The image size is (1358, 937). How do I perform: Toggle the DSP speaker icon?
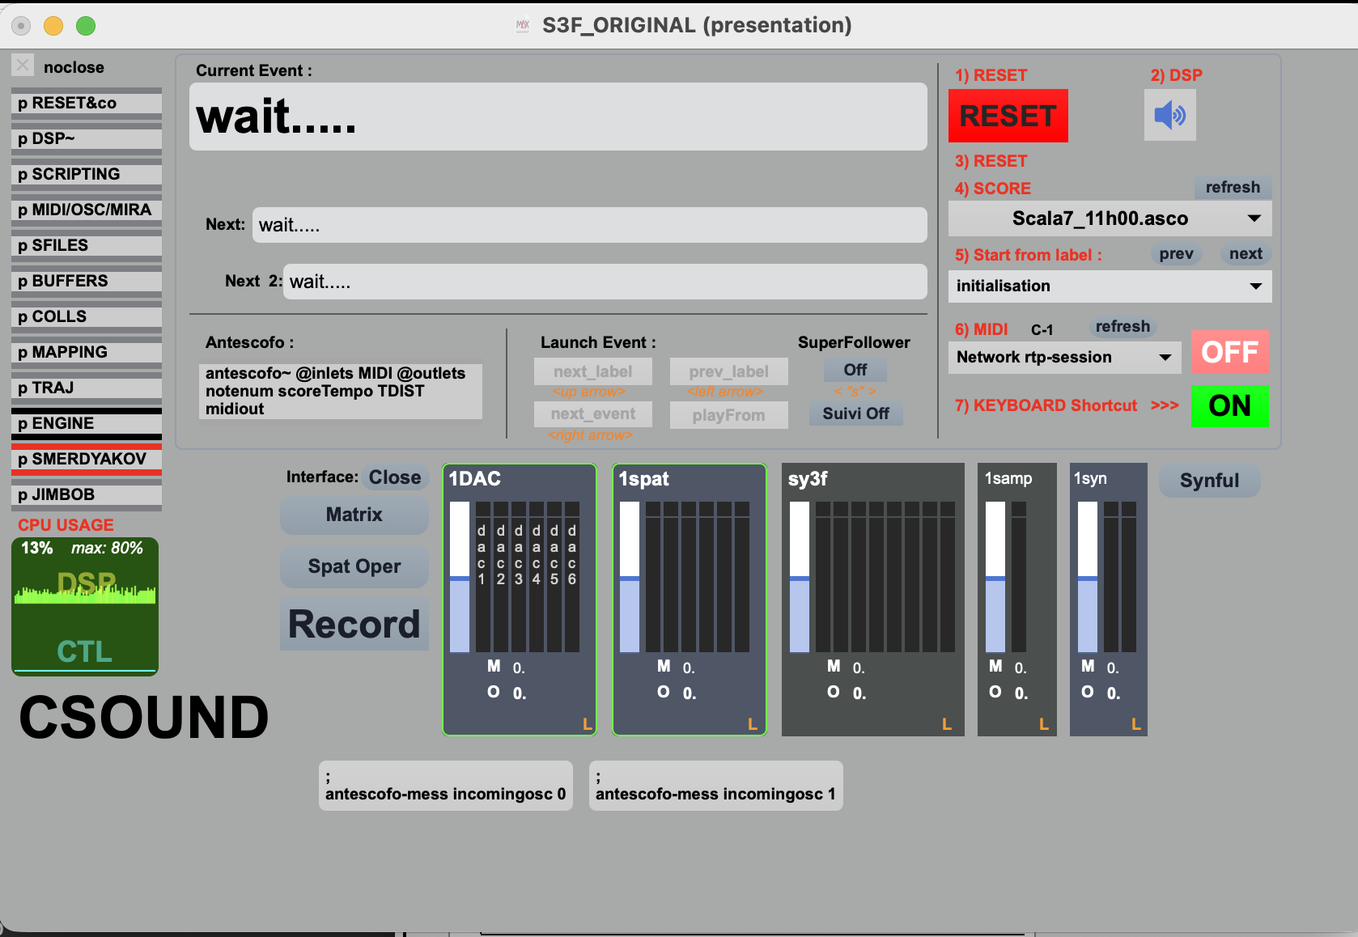click(1169, 116)
